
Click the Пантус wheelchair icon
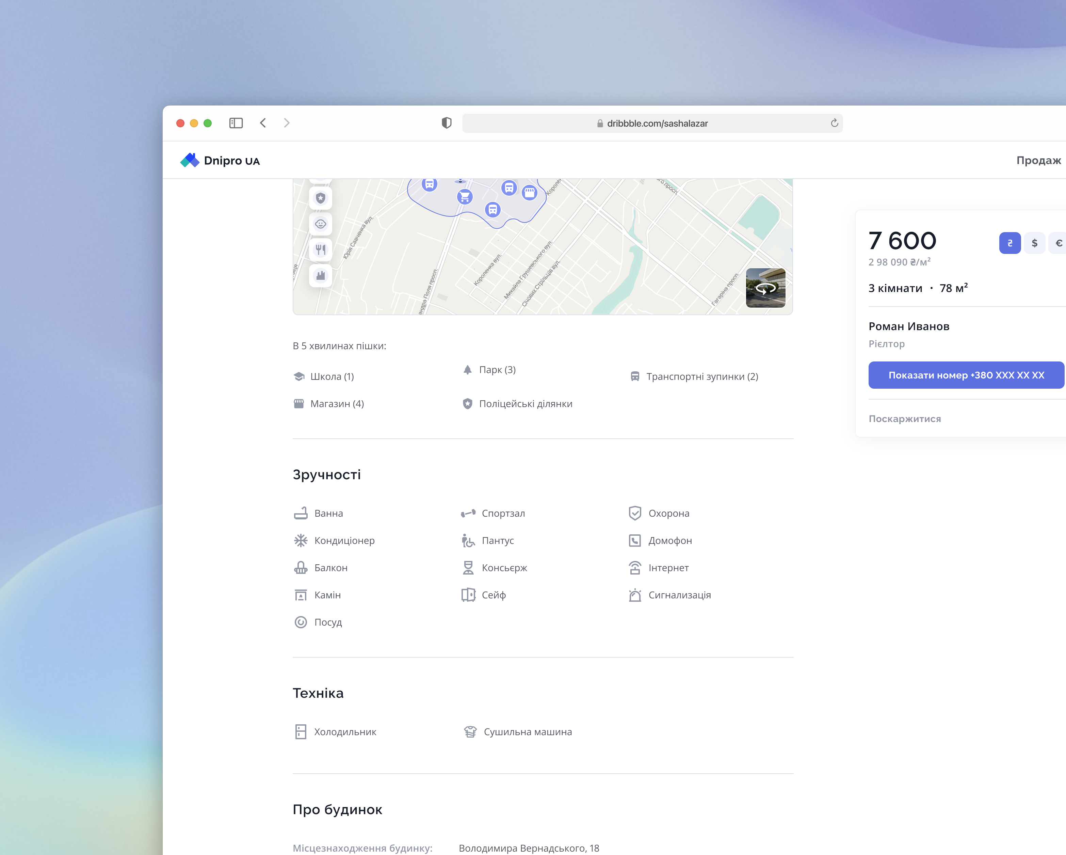click(x=468, y=541)
